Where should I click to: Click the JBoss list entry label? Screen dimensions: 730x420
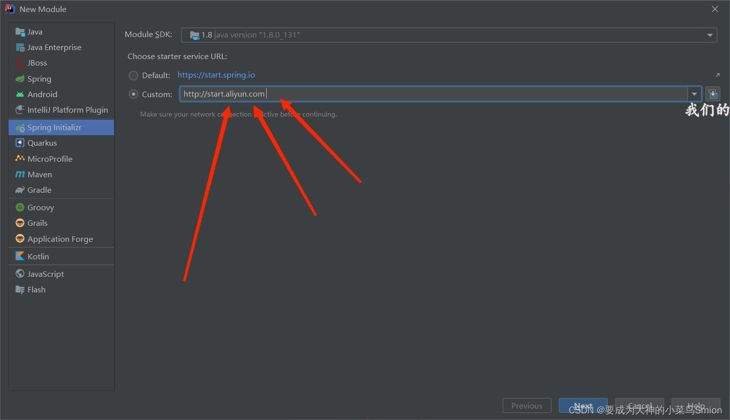click(x=37, y=63)
